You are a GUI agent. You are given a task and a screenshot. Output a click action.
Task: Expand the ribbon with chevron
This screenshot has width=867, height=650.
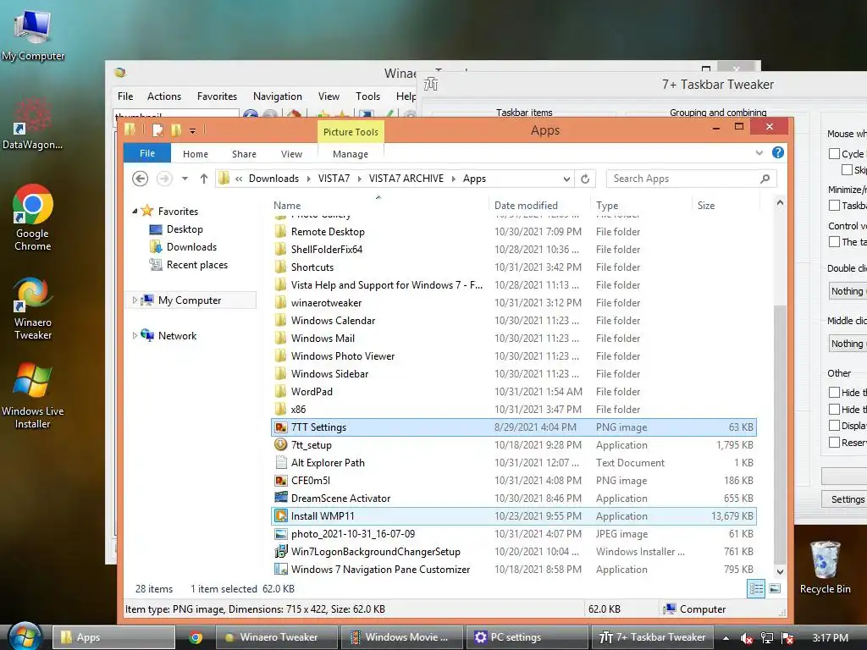coord(759,153)
